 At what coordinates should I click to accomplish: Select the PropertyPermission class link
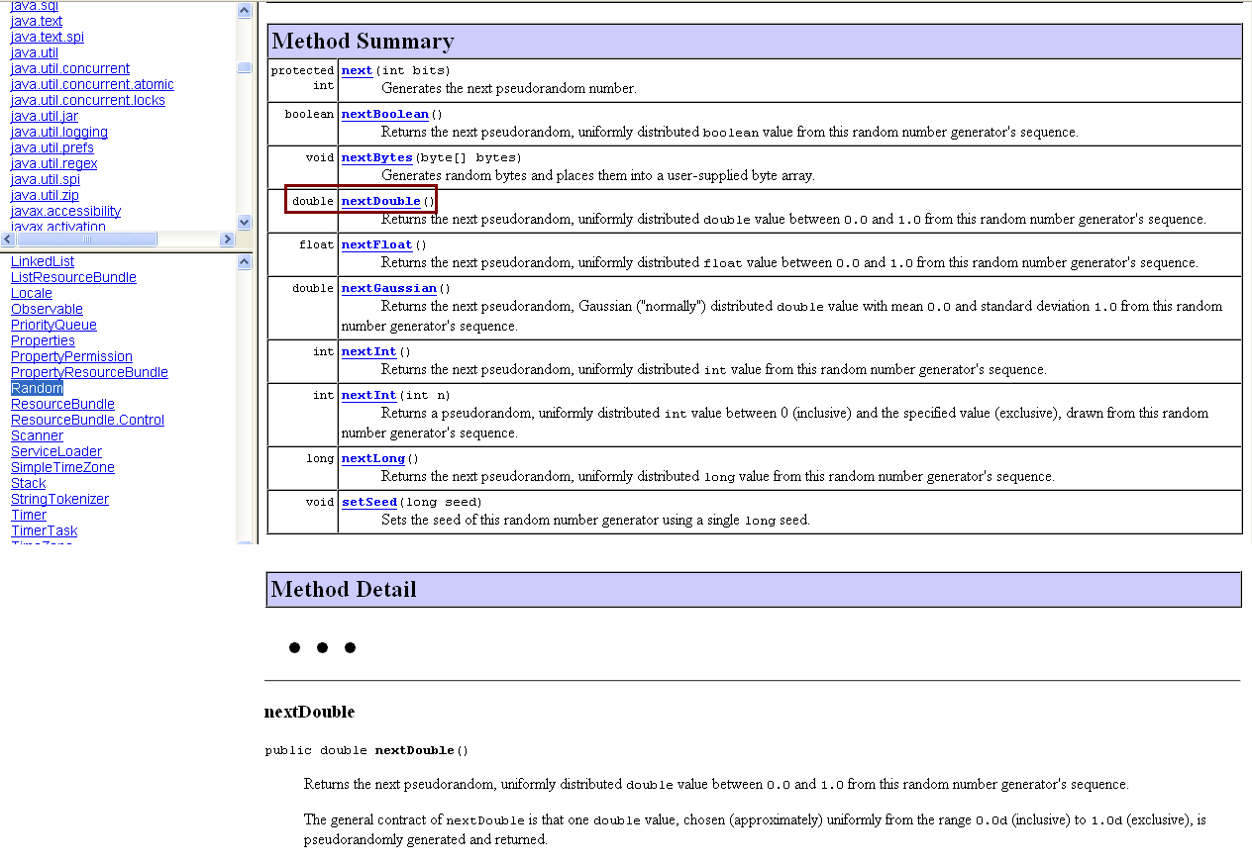click(71, 356)
